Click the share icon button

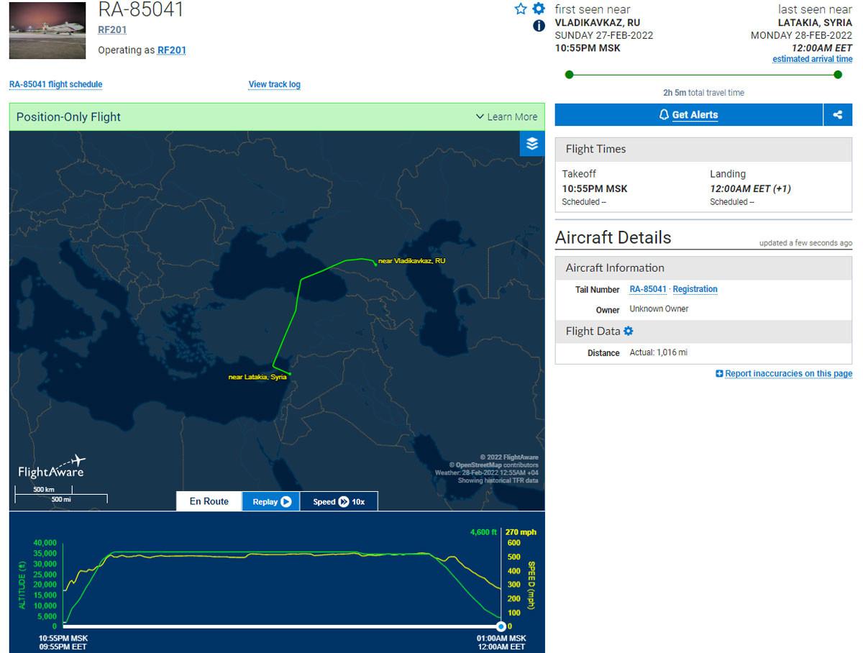pyautogui.click(x=838, y=115)
